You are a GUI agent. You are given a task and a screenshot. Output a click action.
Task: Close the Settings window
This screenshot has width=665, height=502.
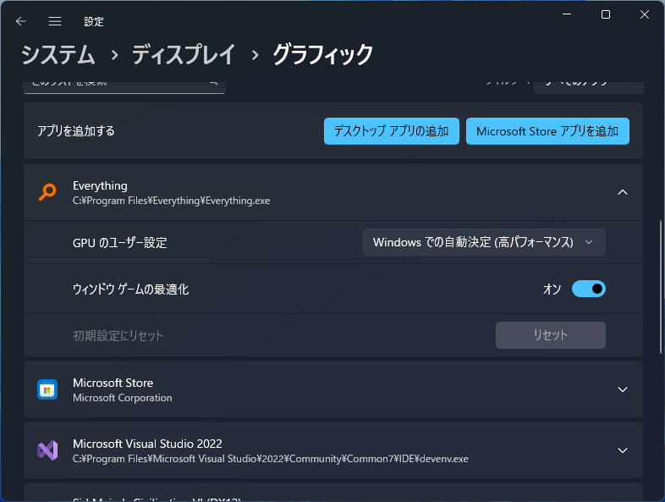coord(645,15)
